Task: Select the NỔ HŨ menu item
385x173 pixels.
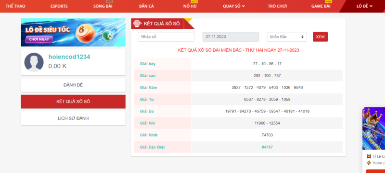Action: click(x=190, y=6)
